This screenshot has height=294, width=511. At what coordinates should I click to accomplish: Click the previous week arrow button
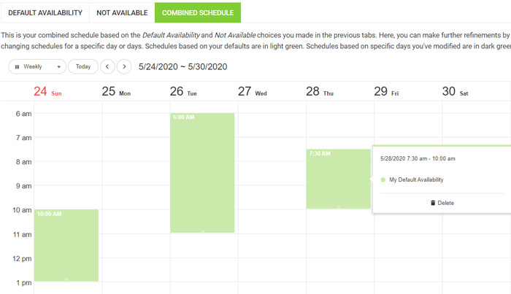[x=108, y=66]
